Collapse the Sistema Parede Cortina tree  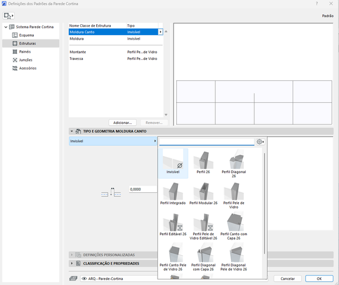click(x=6, y=27)
